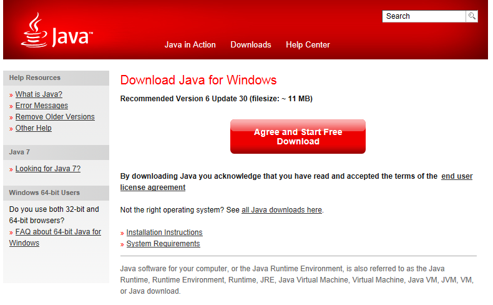Open the Installation Instructions link
The width and height of the screenshot is (493, 305).
(x=165, y=232)
